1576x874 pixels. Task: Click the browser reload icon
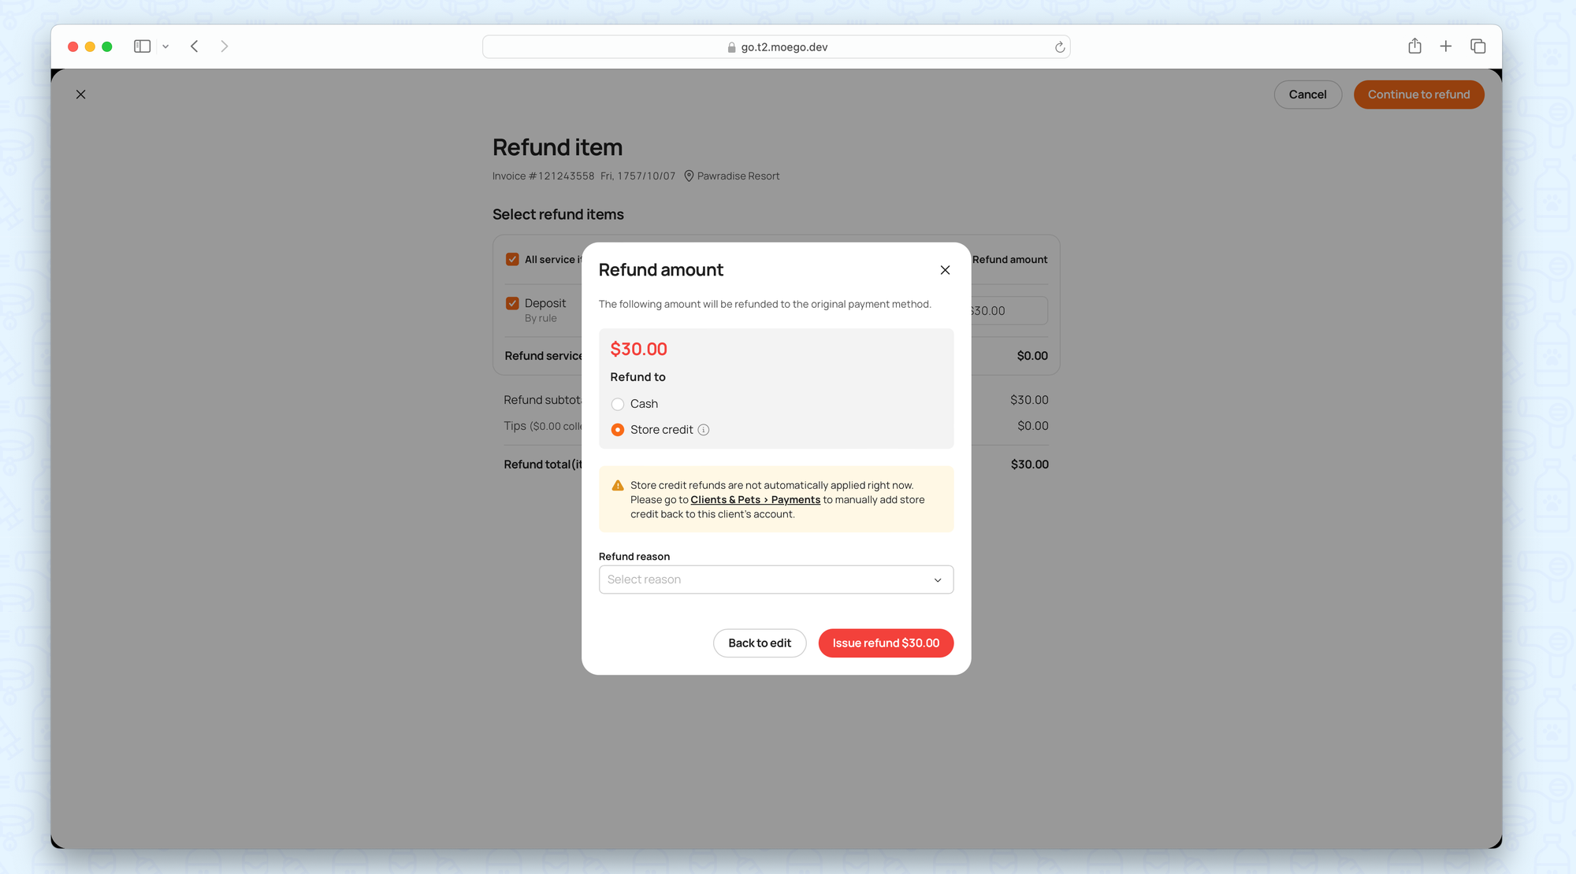(1060, 47)
